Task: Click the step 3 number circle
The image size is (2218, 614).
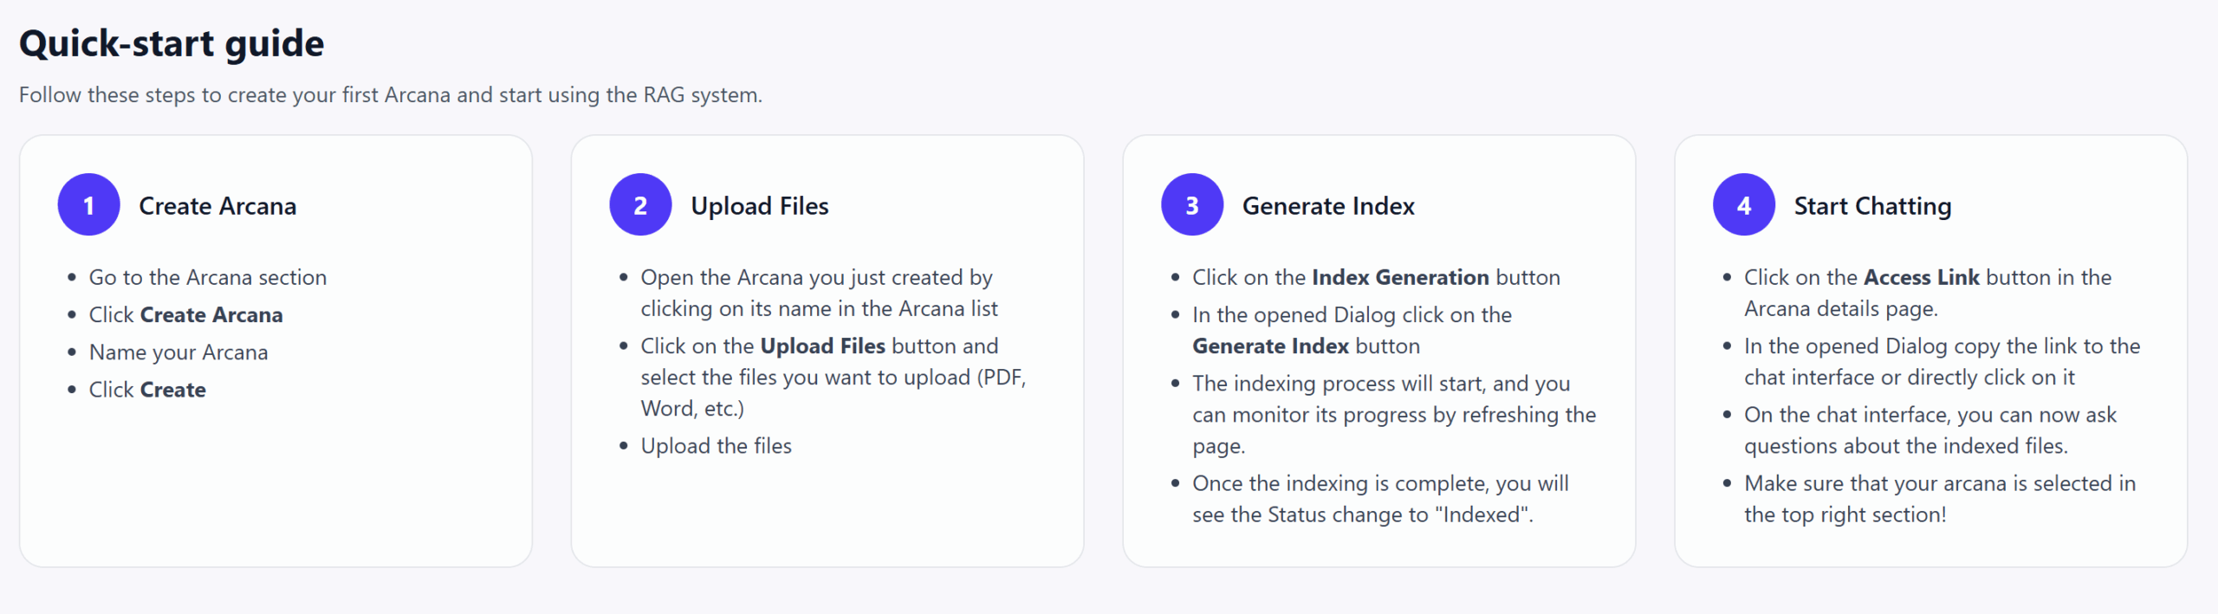Action: coord(1192,205)
